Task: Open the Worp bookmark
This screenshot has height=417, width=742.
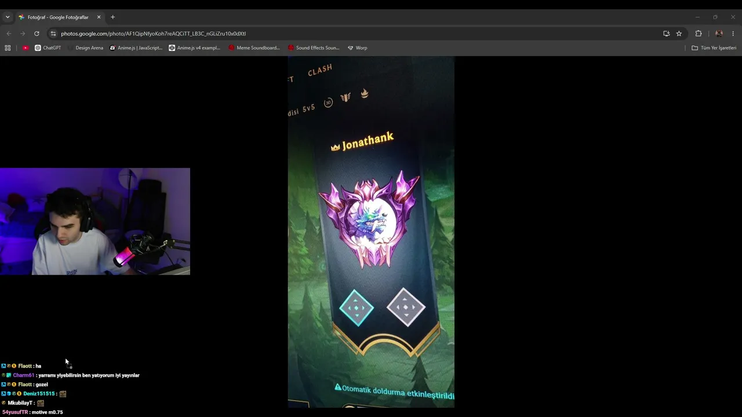Action: tap(357, 48)
